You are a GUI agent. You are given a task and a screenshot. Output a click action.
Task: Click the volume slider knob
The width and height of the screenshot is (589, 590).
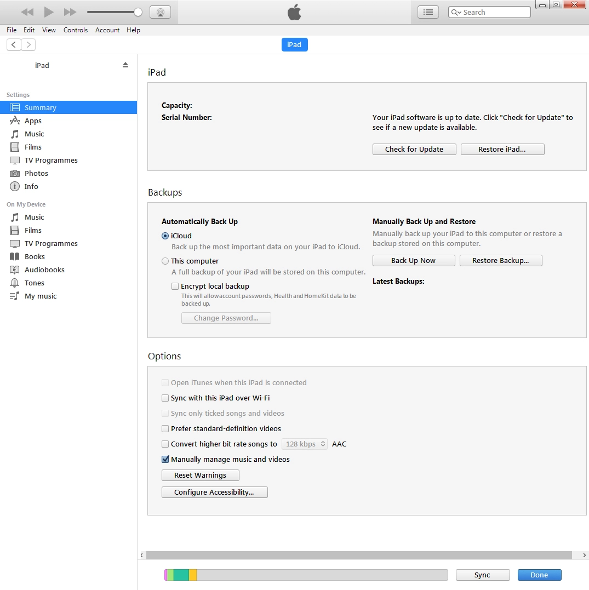click(138, 12)
